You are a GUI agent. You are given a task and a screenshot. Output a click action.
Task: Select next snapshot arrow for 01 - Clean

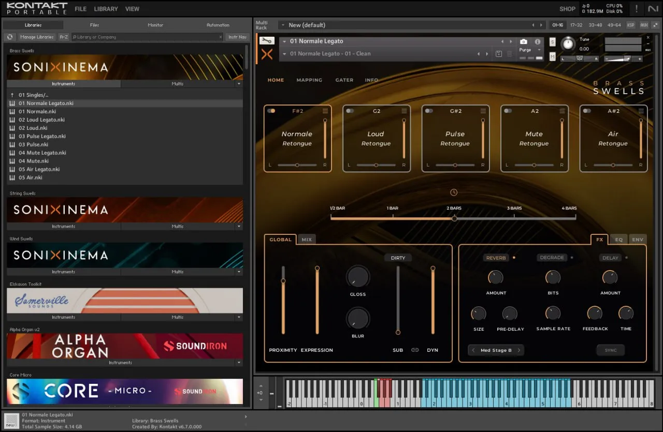click(x=486, y=54)
